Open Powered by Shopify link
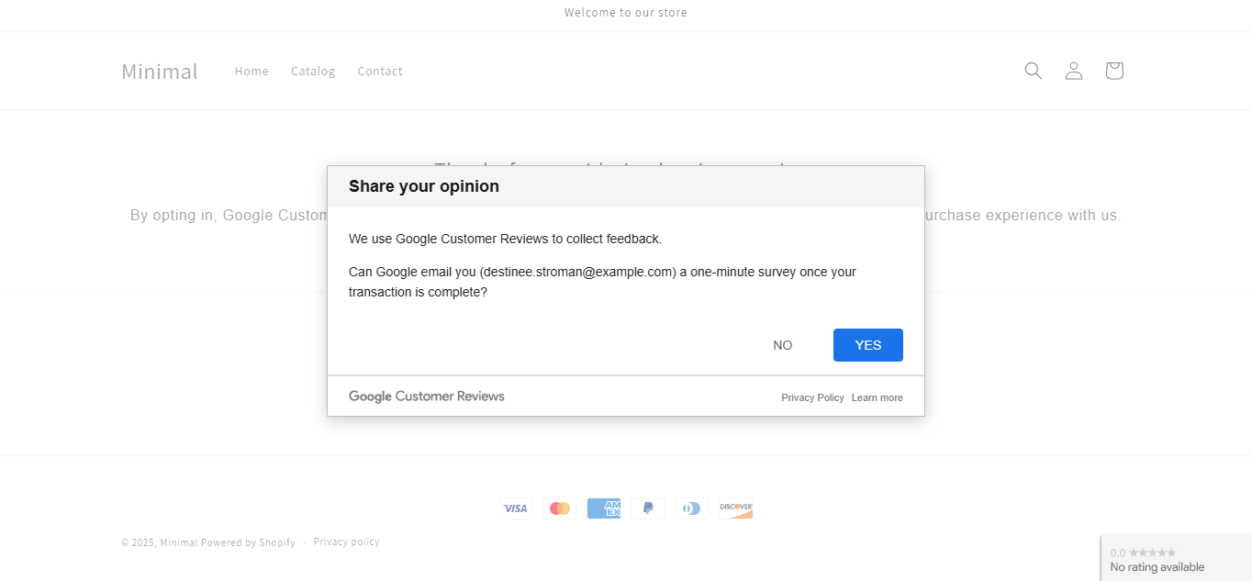The width and height of the screenshot is (1252, 581). [x=248, y=542]
